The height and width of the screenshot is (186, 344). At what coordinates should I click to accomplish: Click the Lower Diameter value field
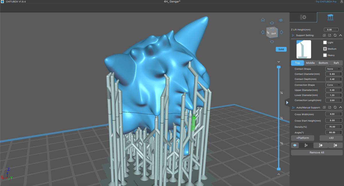pyautogui.click(x=334, y=95)
